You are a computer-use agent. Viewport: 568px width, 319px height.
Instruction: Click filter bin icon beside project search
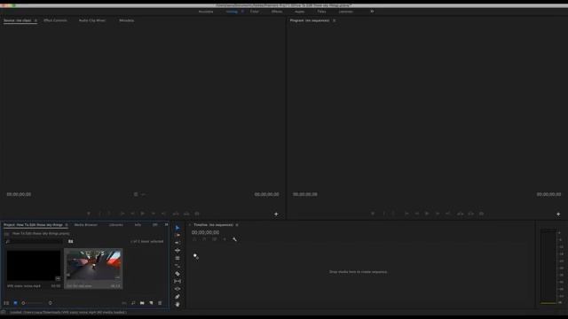(x=71, y=241)
